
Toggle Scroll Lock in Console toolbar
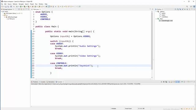coord(171,82)
